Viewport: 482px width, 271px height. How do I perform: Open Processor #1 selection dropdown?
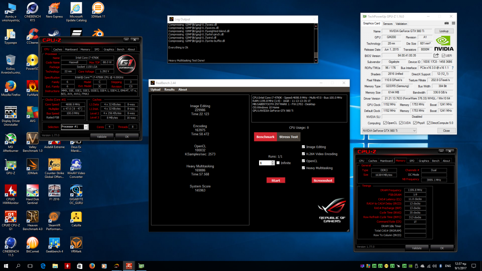click(75, 127)
